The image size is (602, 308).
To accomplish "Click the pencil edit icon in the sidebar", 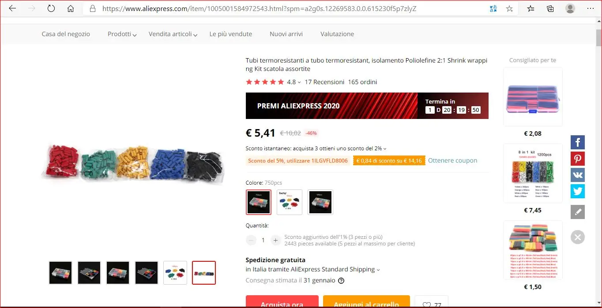I will click(x=577, y=212).
